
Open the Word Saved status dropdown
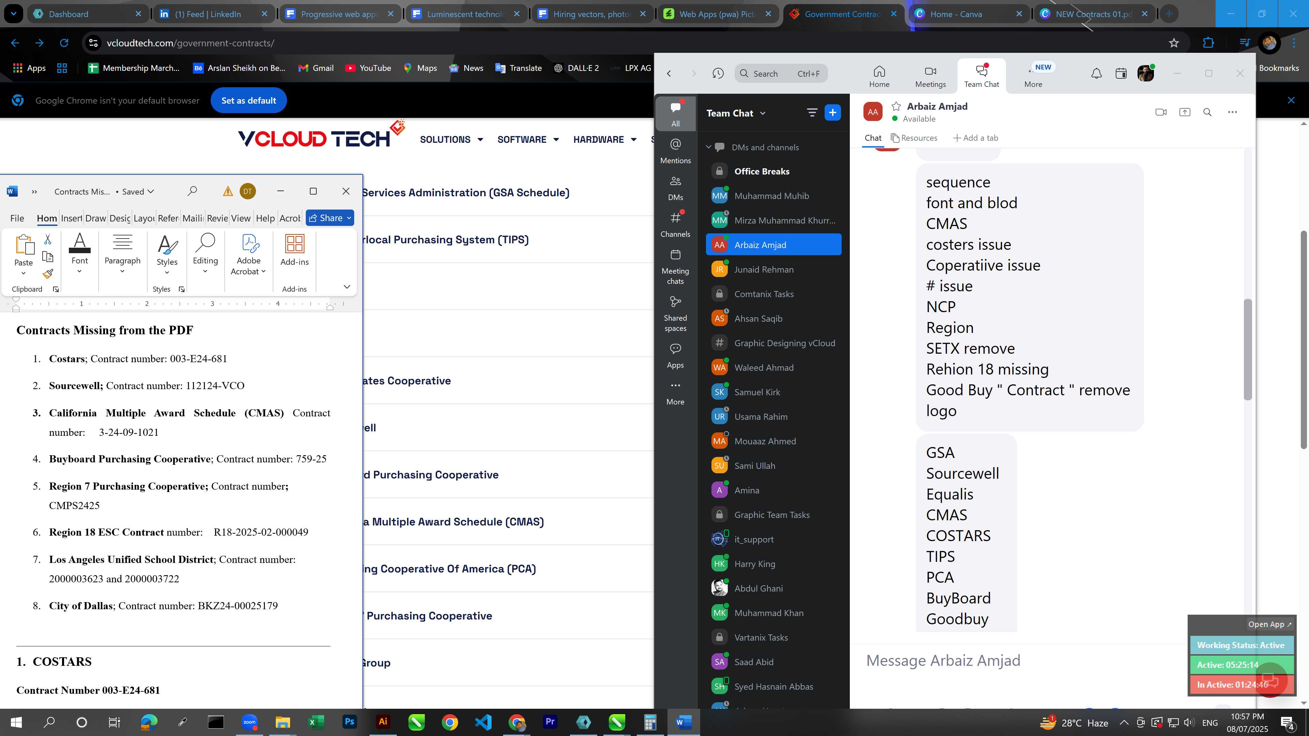pos(151,191)
